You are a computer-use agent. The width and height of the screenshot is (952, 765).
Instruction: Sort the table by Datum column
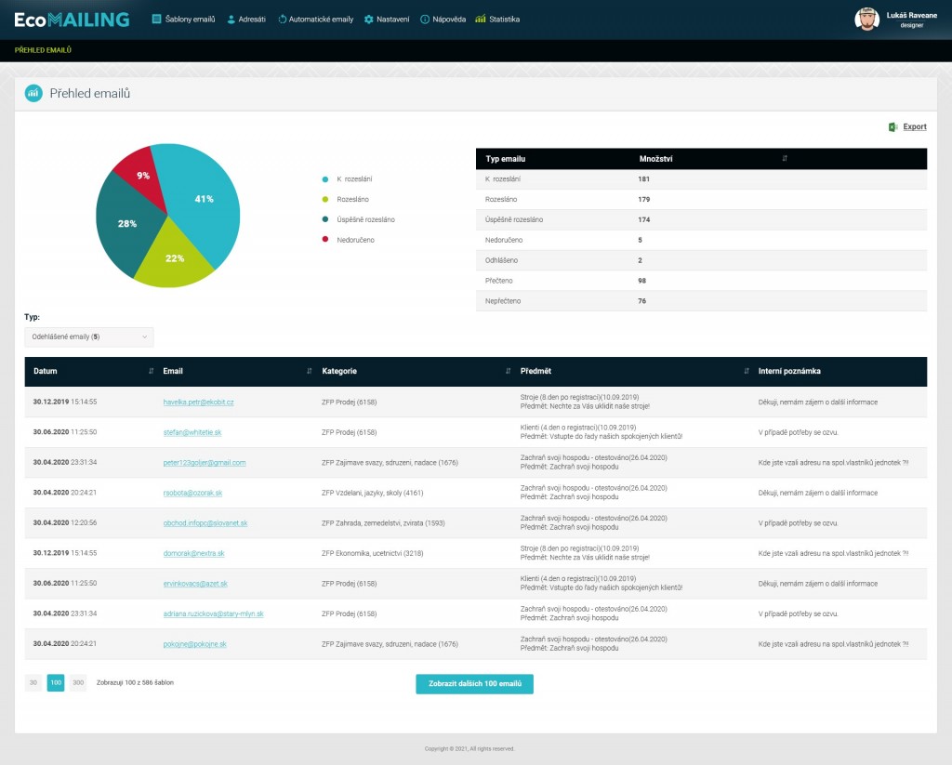coord(151,371)
